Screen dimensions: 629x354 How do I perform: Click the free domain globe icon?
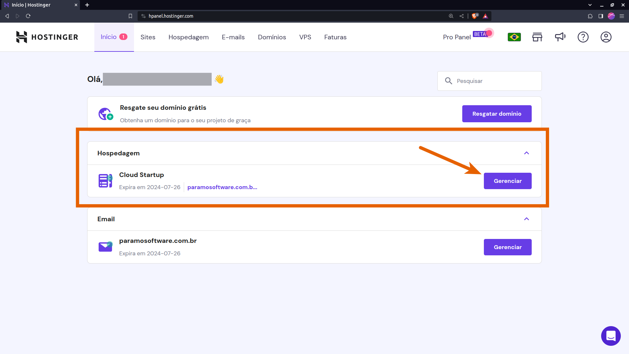[x=105, y=114]
